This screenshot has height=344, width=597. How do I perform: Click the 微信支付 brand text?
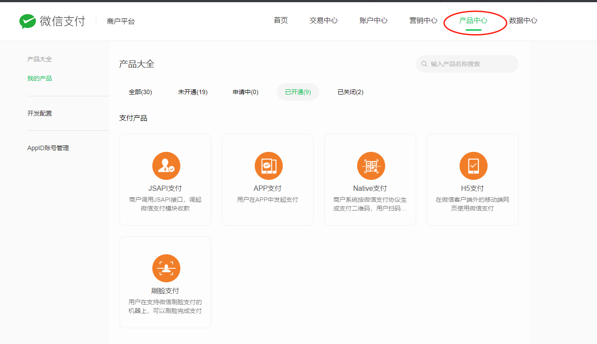click(63, 21)
